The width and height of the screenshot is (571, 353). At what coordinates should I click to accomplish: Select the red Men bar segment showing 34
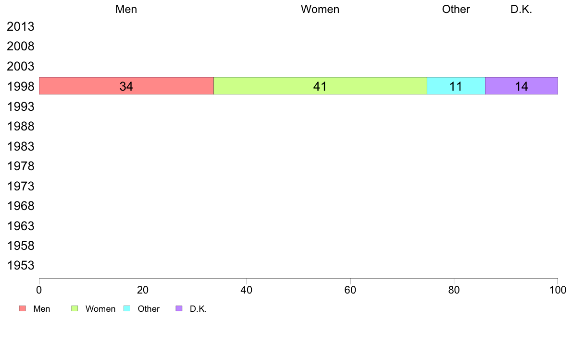point(126,86)
